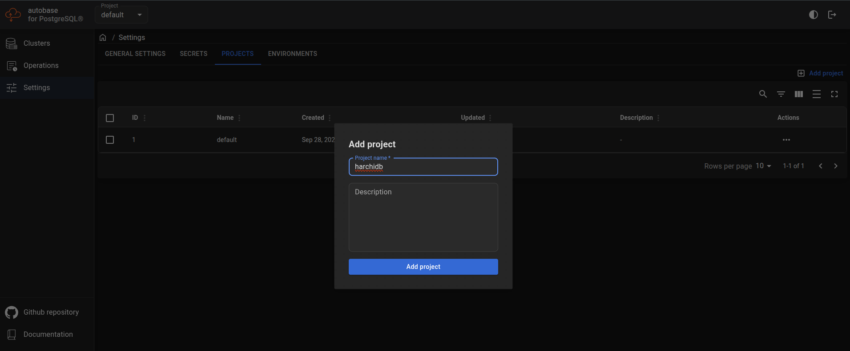
Task: Click the home breadcrumb icon
Action: [x=103, y=38]
